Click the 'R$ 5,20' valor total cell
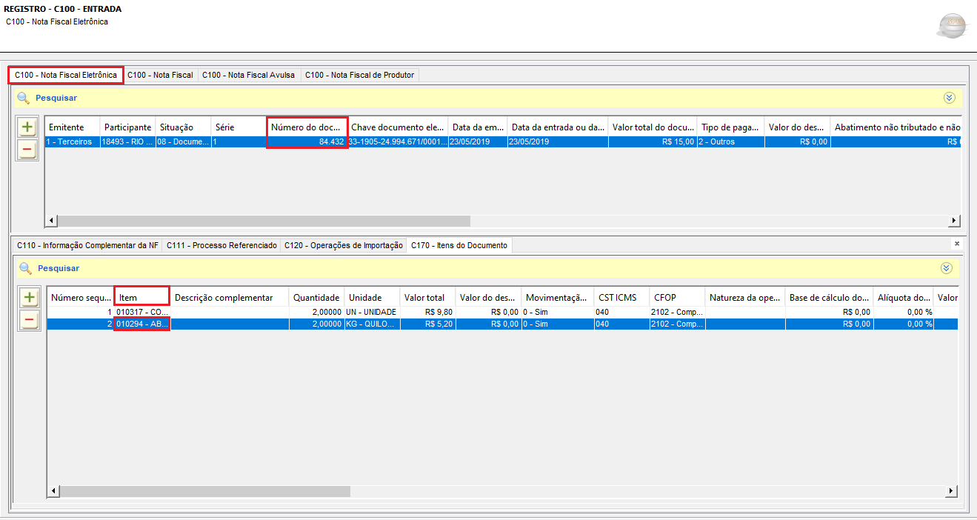The width and height of the screenshot is (977, 520). 427,324
